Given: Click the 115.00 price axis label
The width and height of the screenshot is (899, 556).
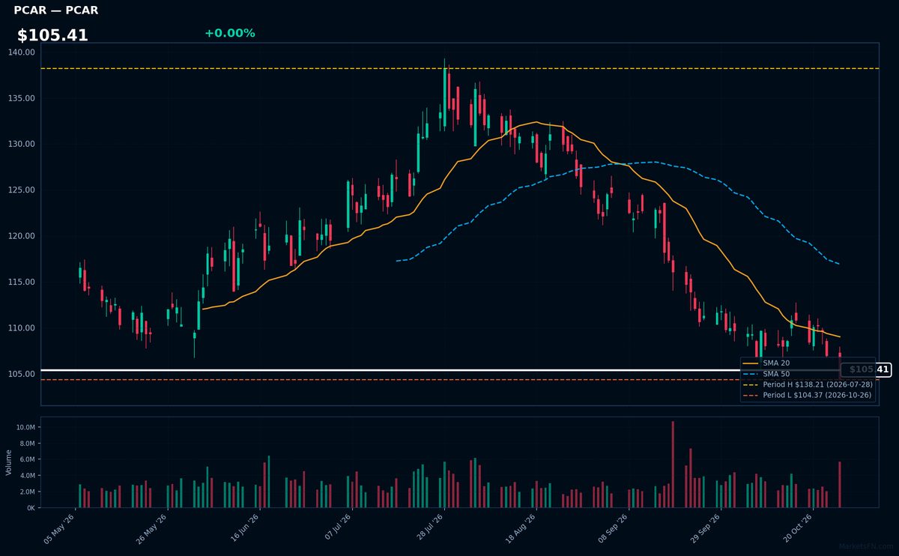Looking at the screenshot, I should click(x=22, y=282).
